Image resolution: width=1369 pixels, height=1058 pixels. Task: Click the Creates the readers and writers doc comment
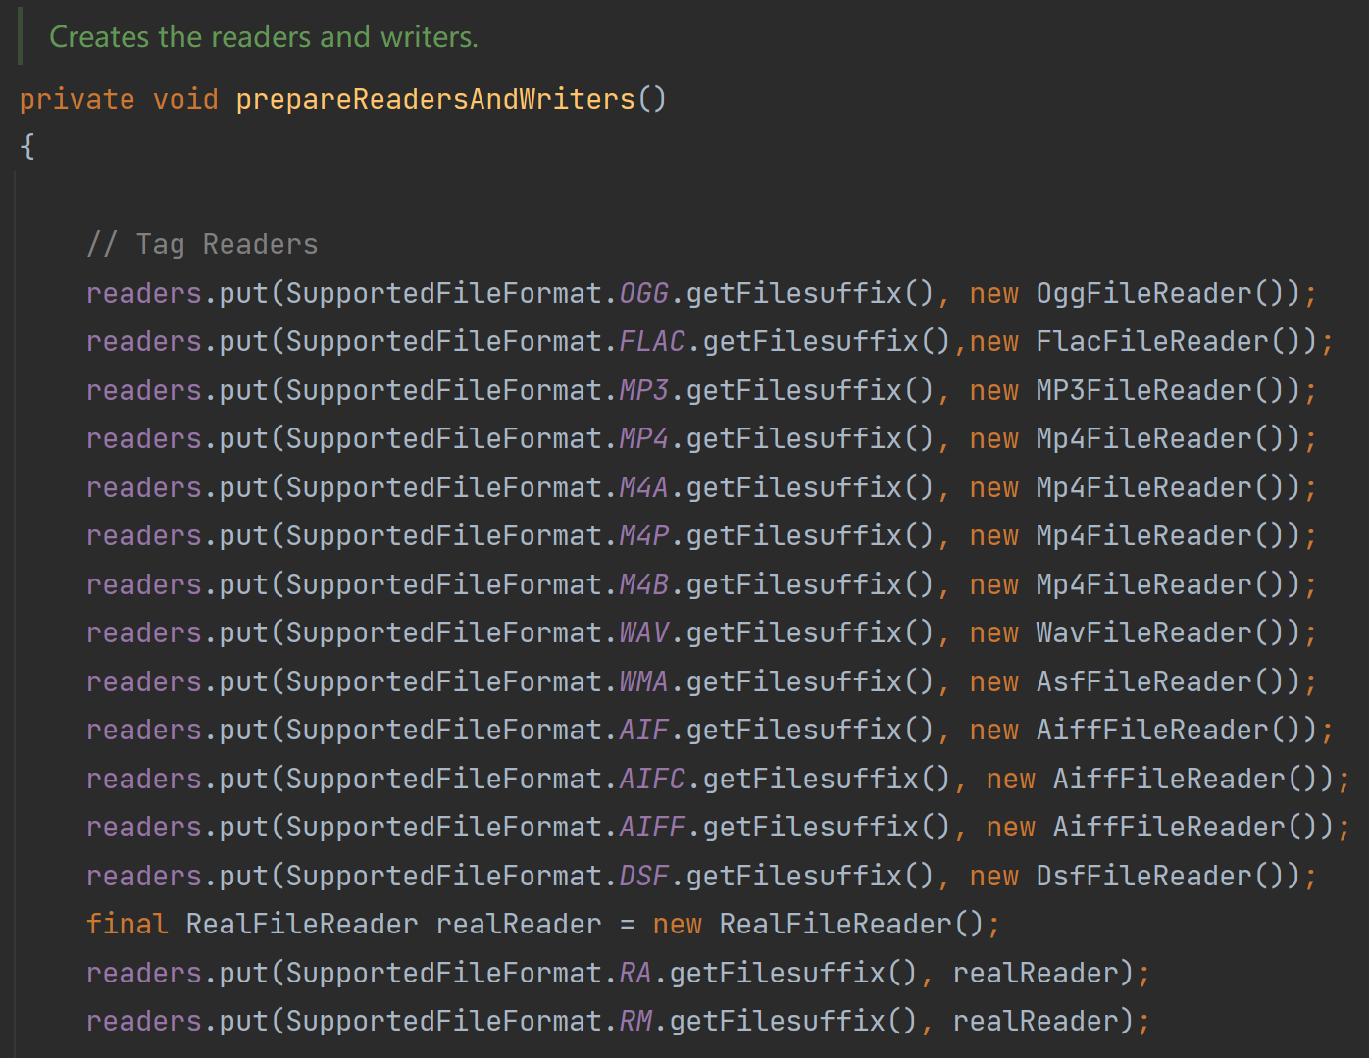(263, 36)
